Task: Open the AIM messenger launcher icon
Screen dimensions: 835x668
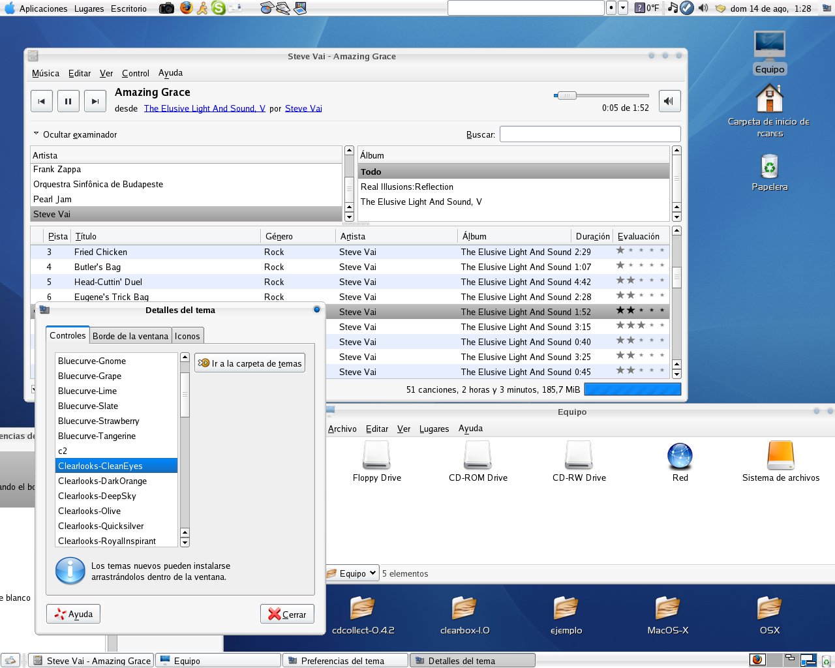Action: pos(202,8)
